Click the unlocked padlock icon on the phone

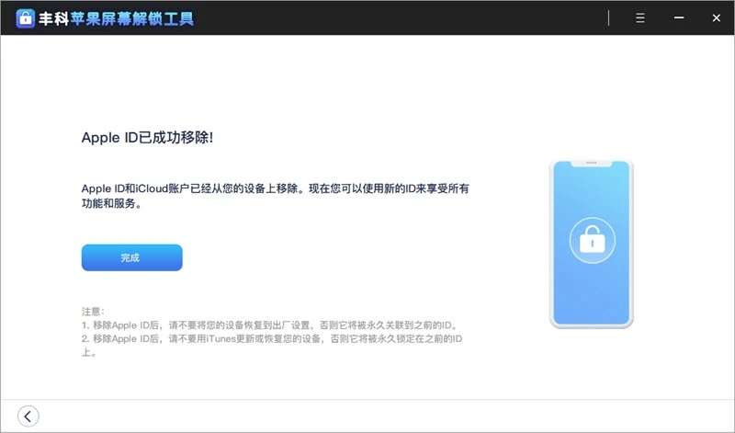tap(592, 240)
